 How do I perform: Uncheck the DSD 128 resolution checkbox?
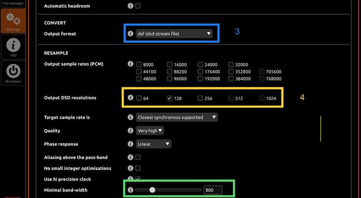(x=170, y=98)
